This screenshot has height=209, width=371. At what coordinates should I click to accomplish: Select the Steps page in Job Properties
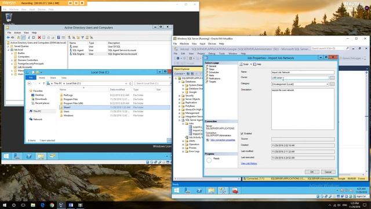[212, 69]
